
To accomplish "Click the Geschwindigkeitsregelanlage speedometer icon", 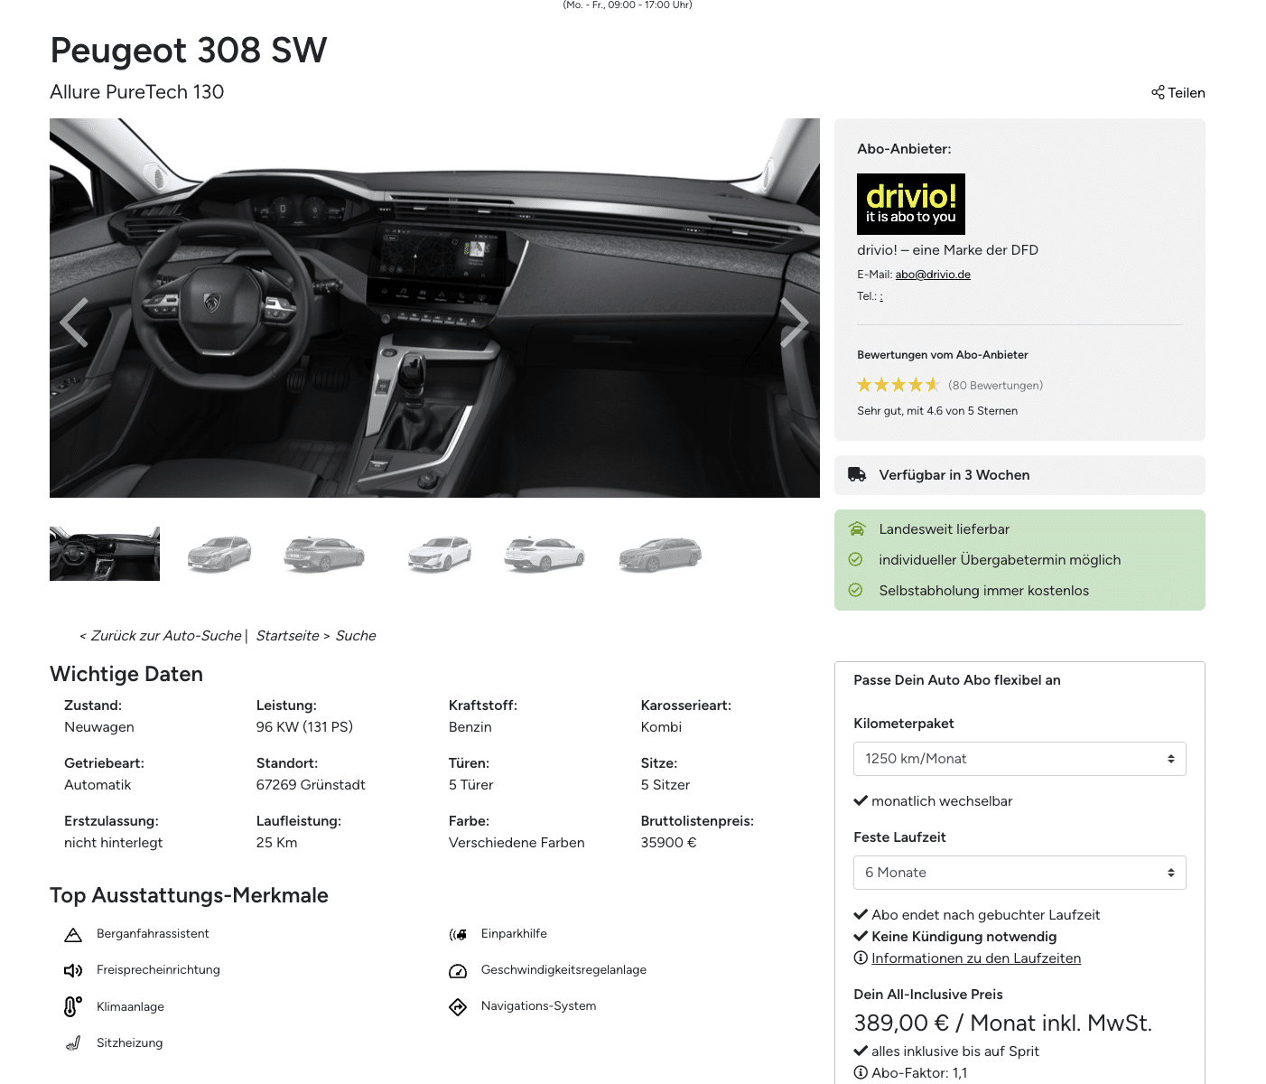I will [x=458, y=971].
